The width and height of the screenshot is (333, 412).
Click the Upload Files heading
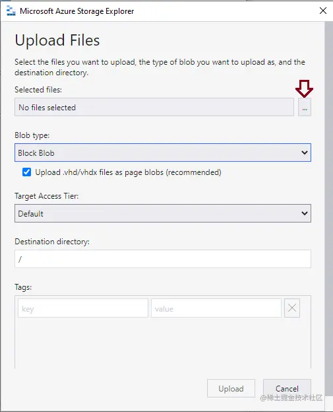click(x=57, y=40)
